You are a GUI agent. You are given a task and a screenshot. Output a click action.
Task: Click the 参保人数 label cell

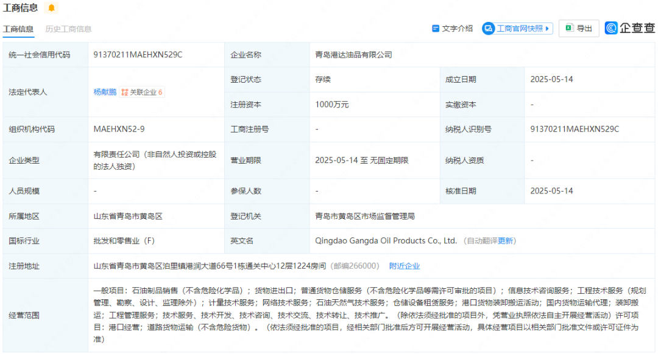click(x=267, y=191)
